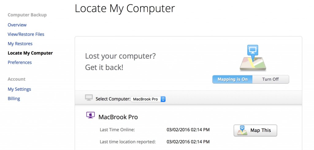Click the map icon inside Map This button
Viewport: 314px width, 150px height.
coord(242,130)
